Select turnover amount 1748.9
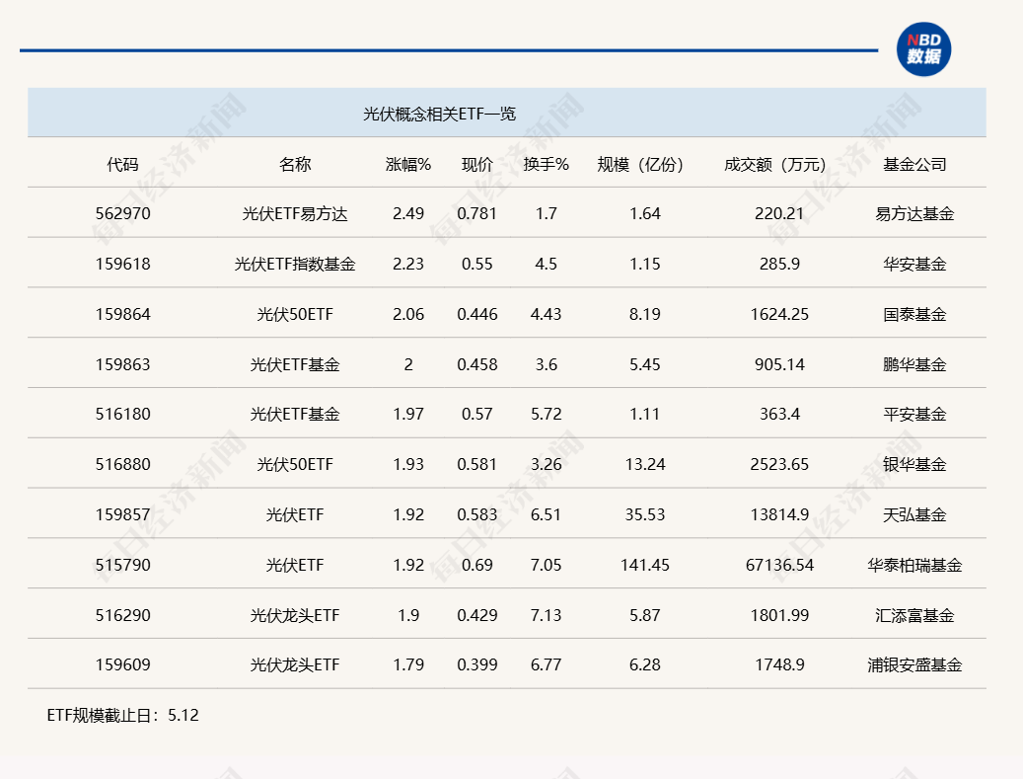 pyautogui.click(x=779, y=664)
